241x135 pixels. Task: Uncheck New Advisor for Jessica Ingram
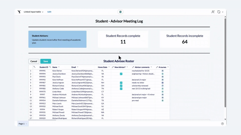[x=121, y=83]
